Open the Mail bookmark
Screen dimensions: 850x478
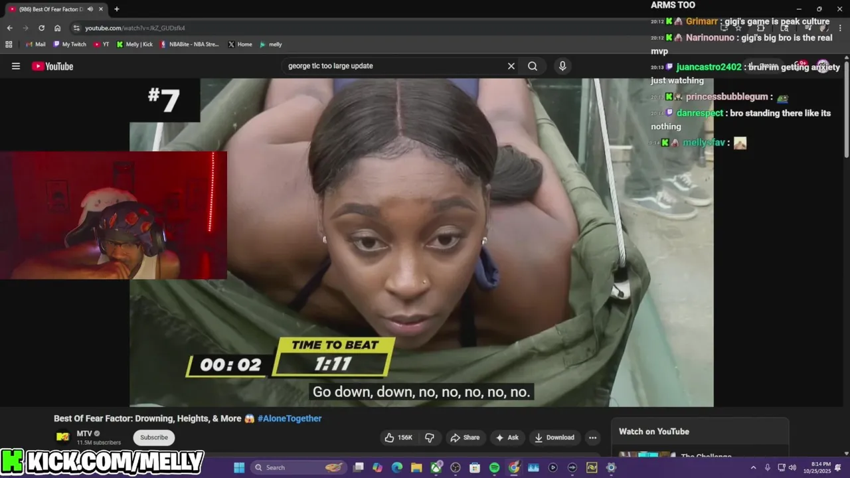(x=35, y=44)
